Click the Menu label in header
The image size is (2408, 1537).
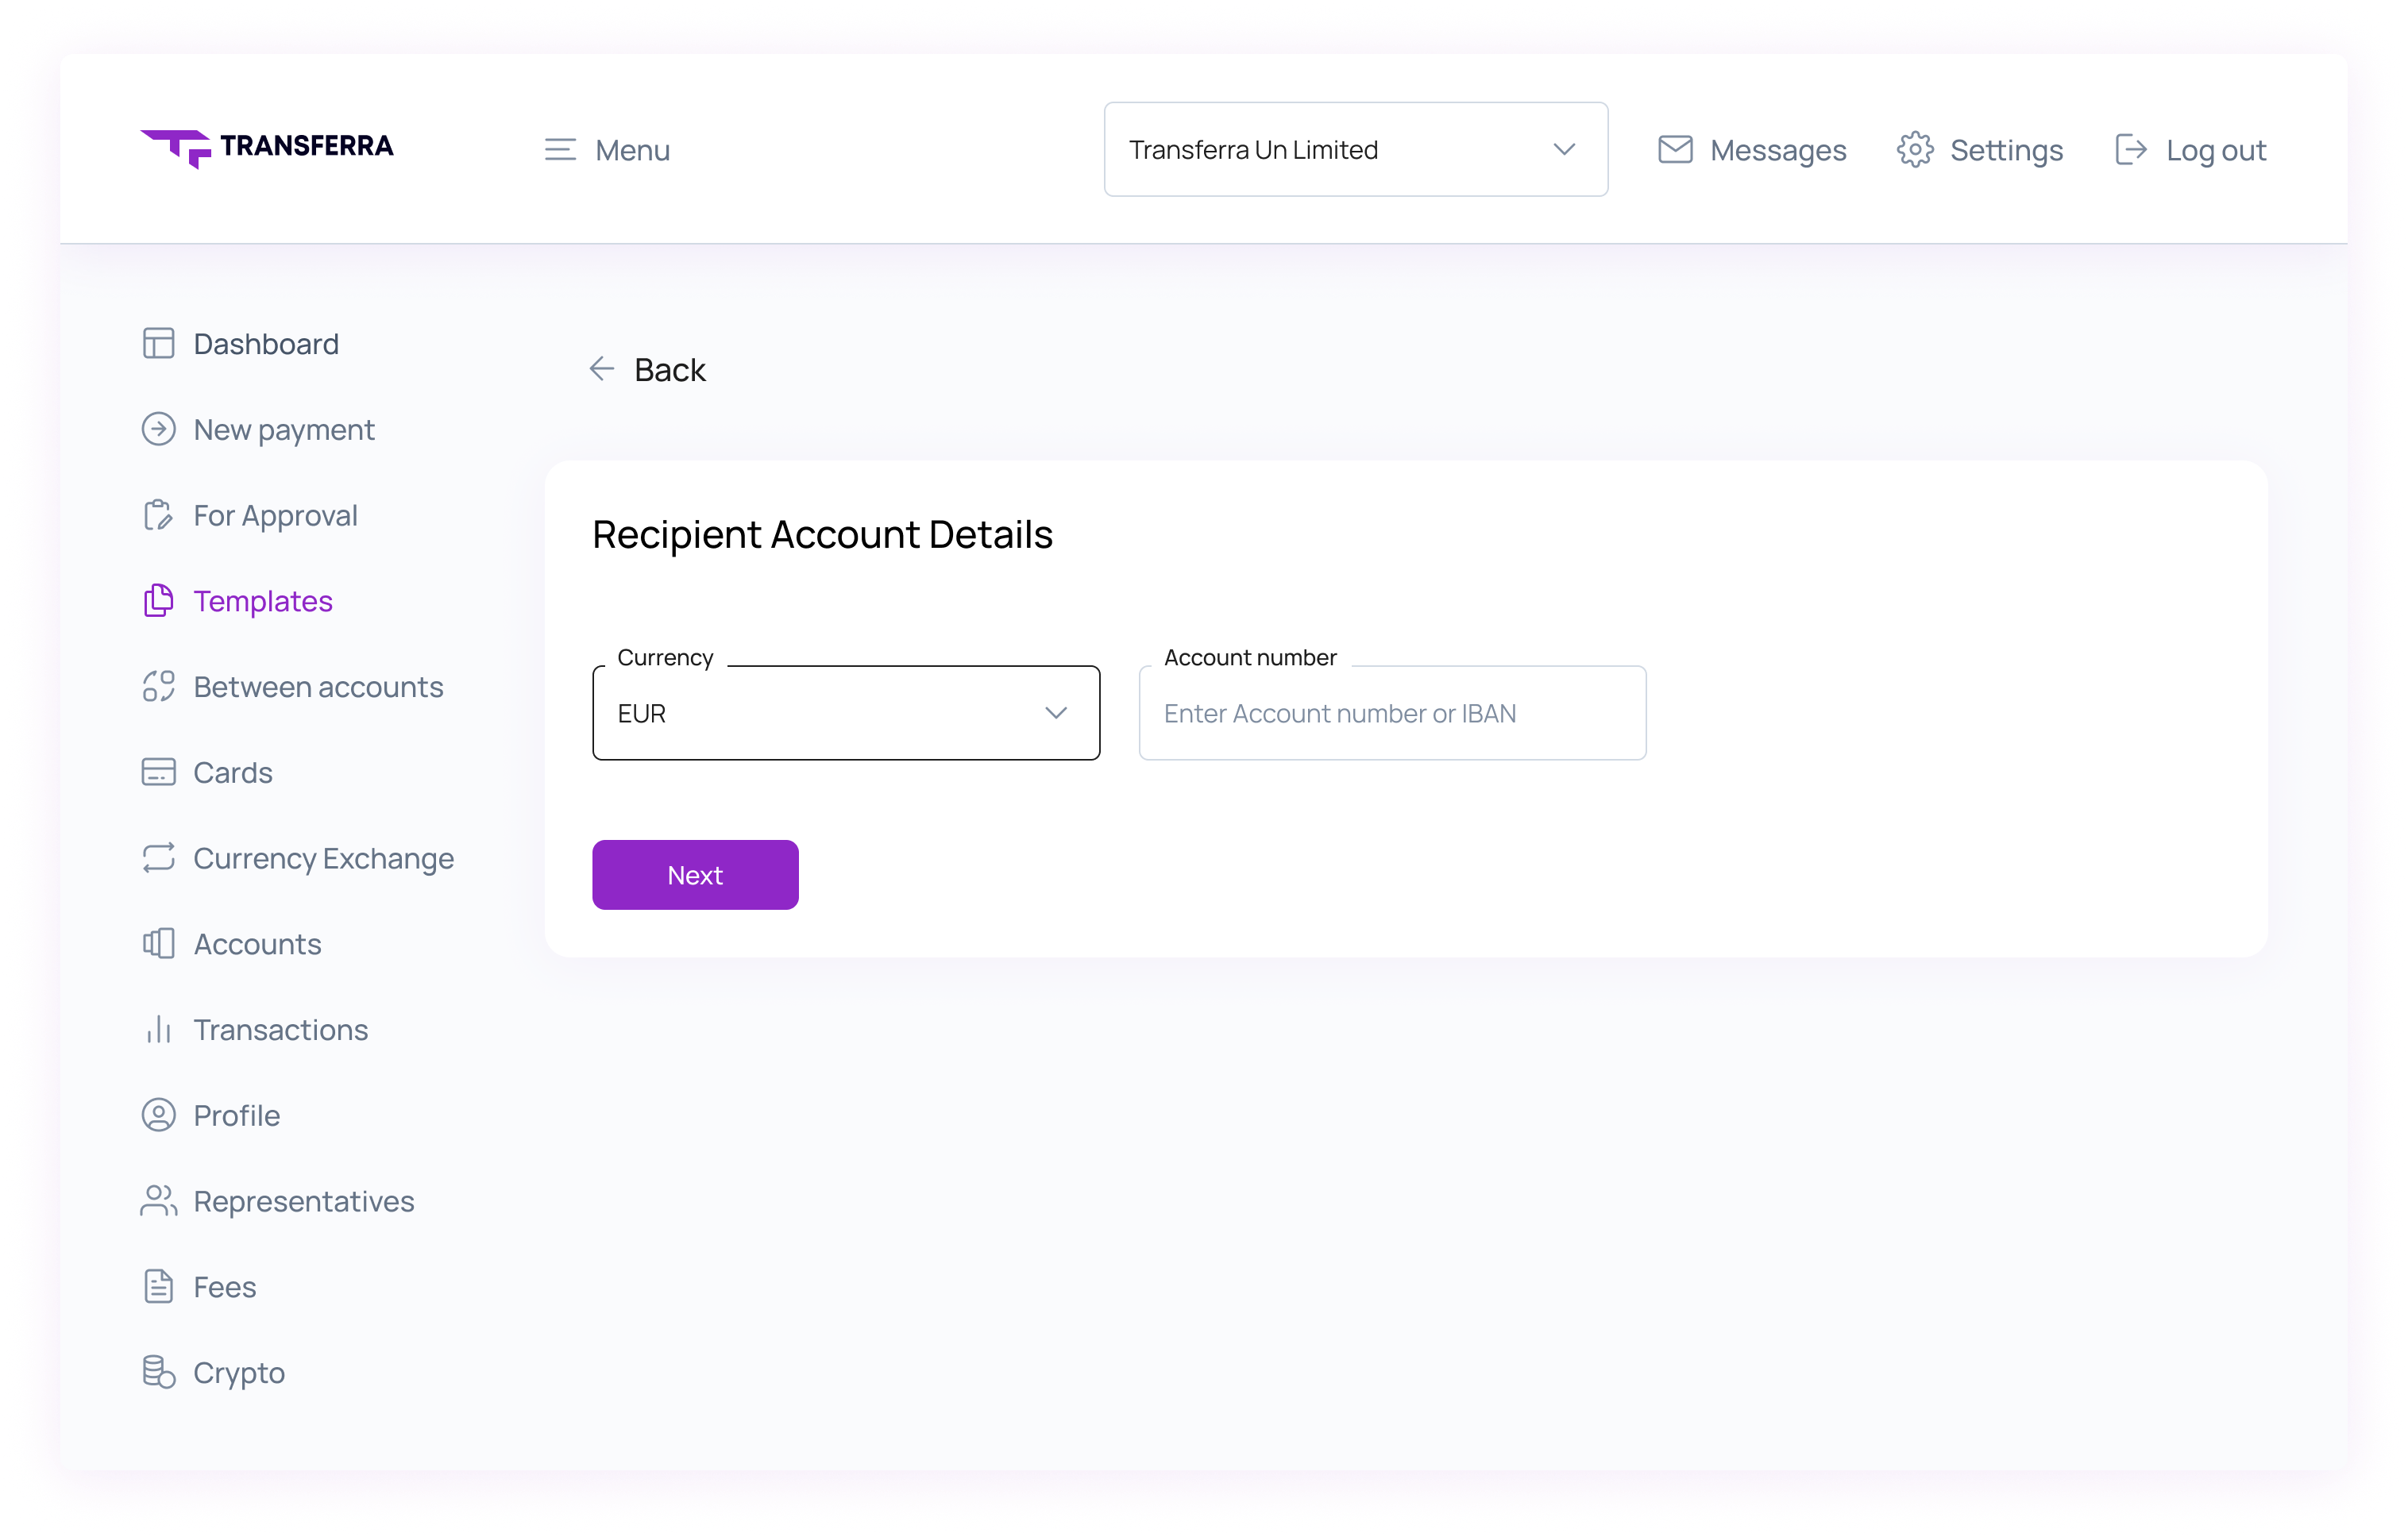pyautogui.click(x=632, y=150)
